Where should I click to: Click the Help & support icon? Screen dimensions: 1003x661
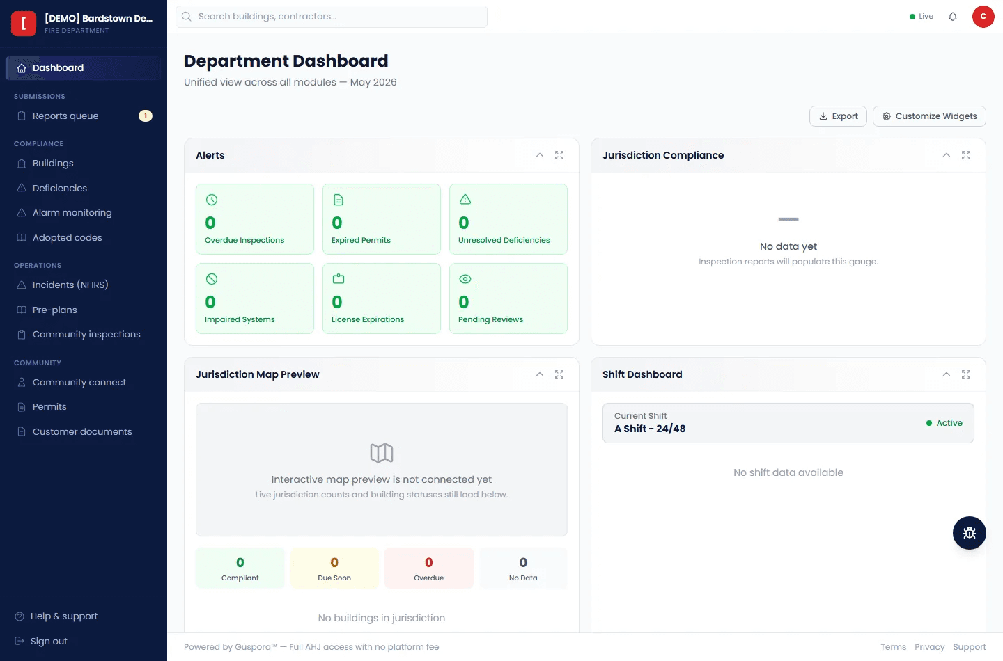(20, 616)
